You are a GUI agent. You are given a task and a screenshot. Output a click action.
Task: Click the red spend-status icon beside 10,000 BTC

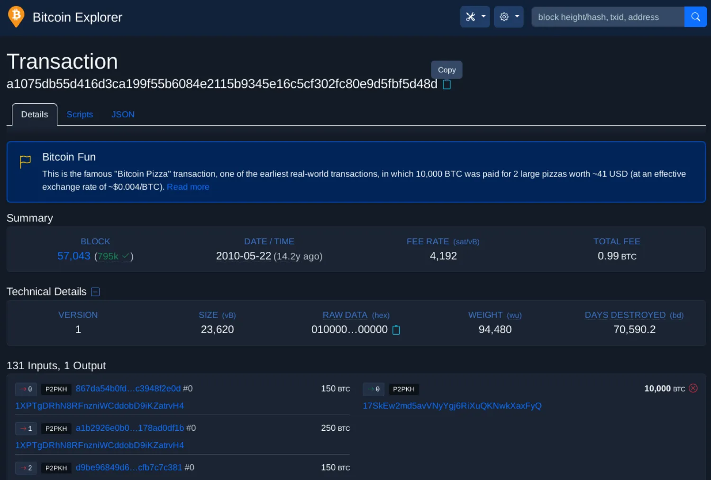pos(693,388)
